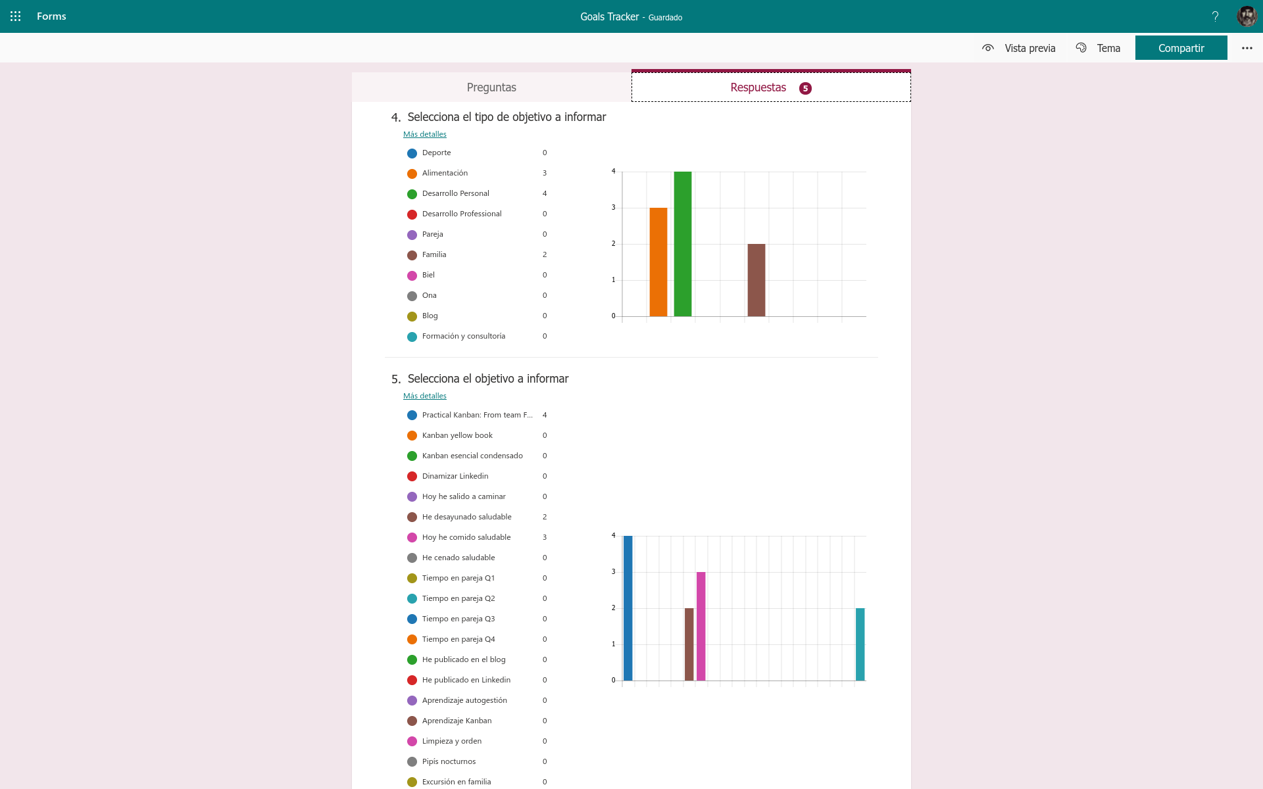Click the Alimentación orange legend dot
This screenshot has height=789, width=1263.
click(x=412, y=174)
